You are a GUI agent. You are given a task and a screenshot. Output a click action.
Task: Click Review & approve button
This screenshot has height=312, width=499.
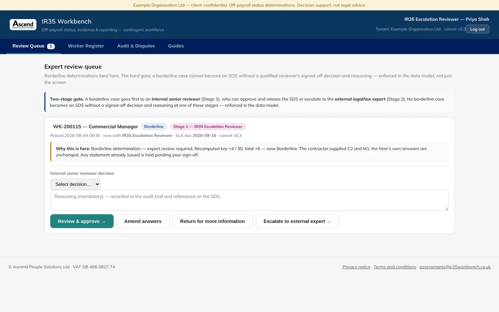tap(82, 221)
